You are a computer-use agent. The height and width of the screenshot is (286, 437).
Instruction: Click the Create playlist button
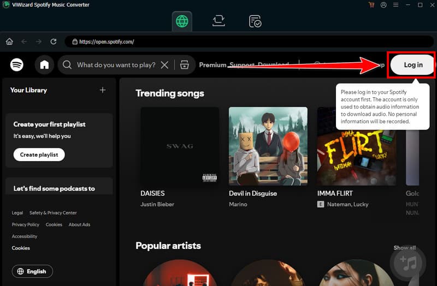click(x=39, y=154)
